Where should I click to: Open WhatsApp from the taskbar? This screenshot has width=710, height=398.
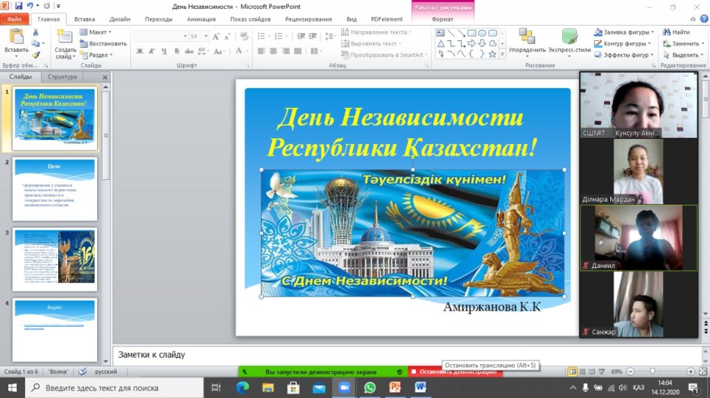point(370,388)
